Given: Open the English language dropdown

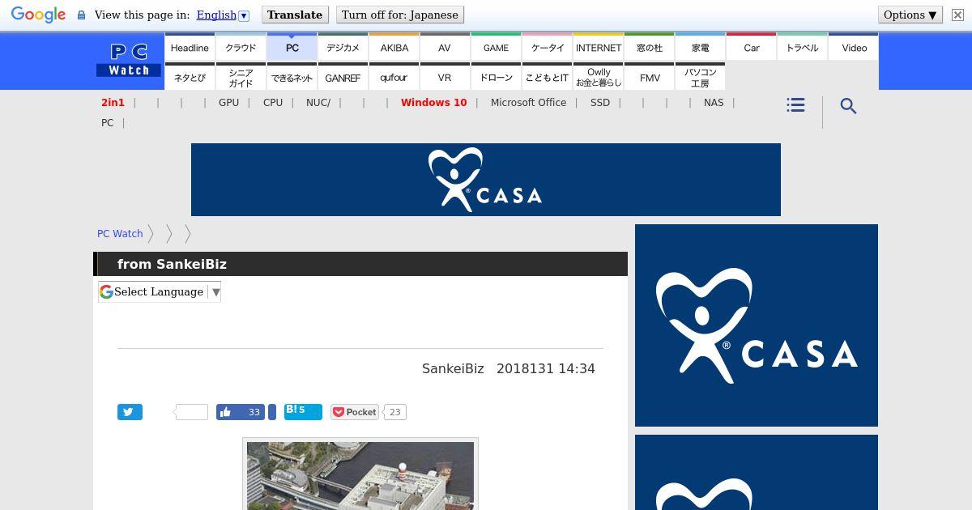Looking at the screenshot, I should click(x=223, y=15).
